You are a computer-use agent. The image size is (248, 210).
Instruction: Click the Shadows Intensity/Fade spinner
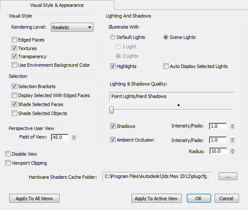[x=232, y=126]
